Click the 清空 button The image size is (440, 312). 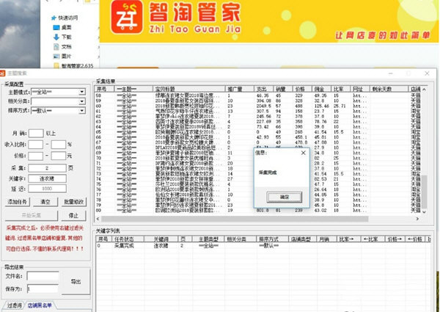(x=45, y=202)
